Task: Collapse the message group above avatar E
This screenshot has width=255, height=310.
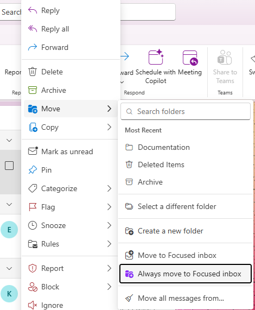Action: 9,204
